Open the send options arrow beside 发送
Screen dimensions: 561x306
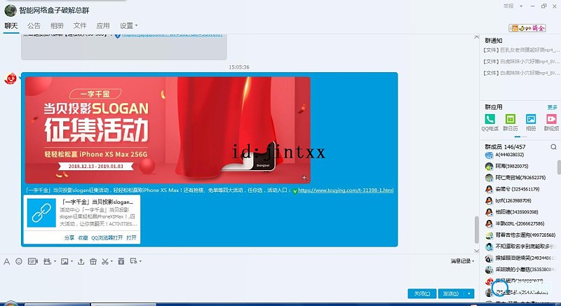pos(469,293)
